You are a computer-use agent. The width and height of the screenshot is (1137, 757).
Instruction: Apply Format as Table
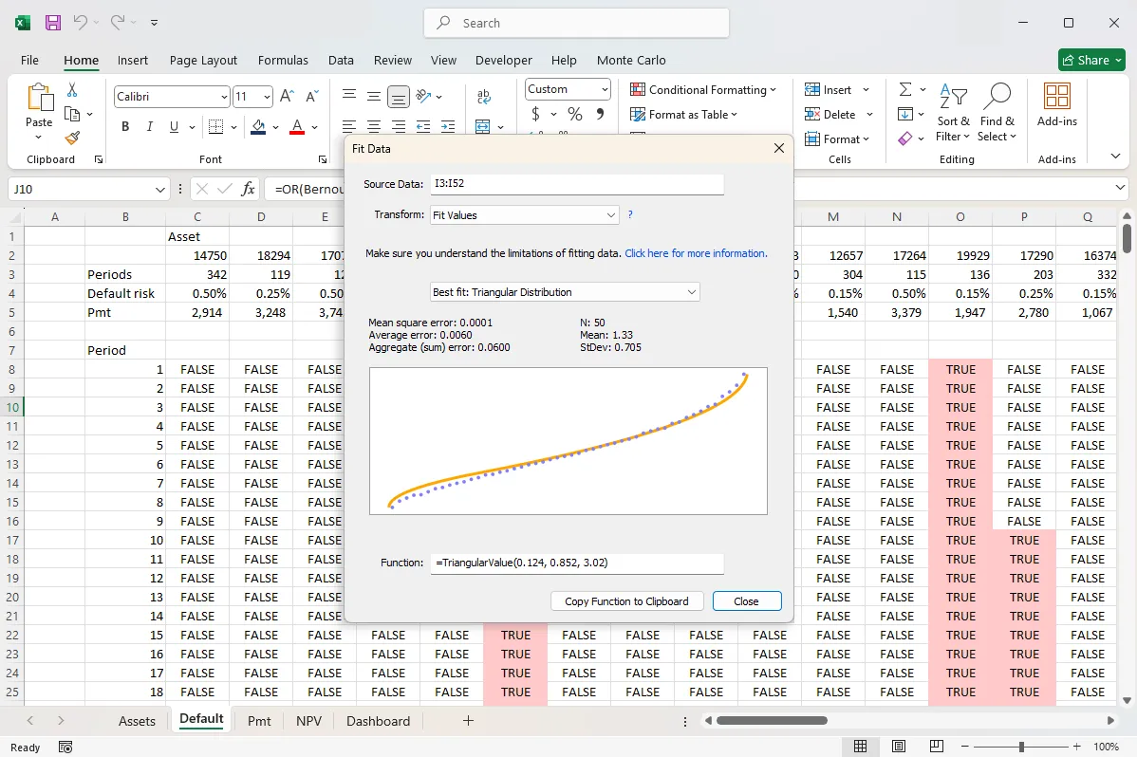[683, 114]
